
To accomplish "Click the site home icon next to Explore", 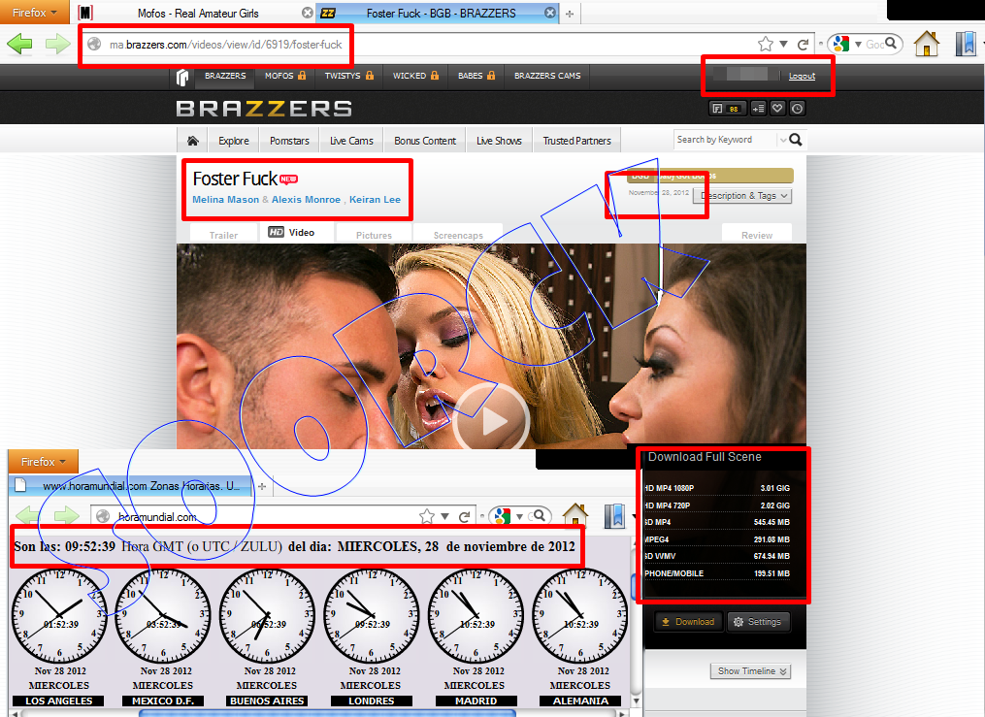I will (x=193, y=141).
